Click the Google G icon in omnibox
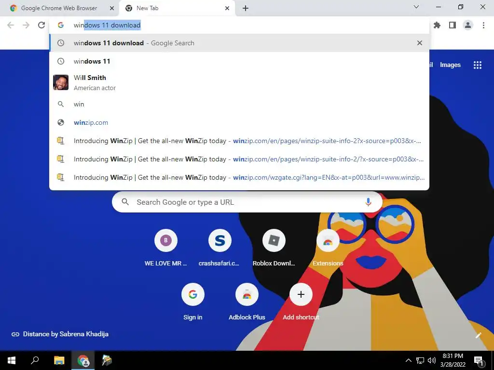 (61, 25)
